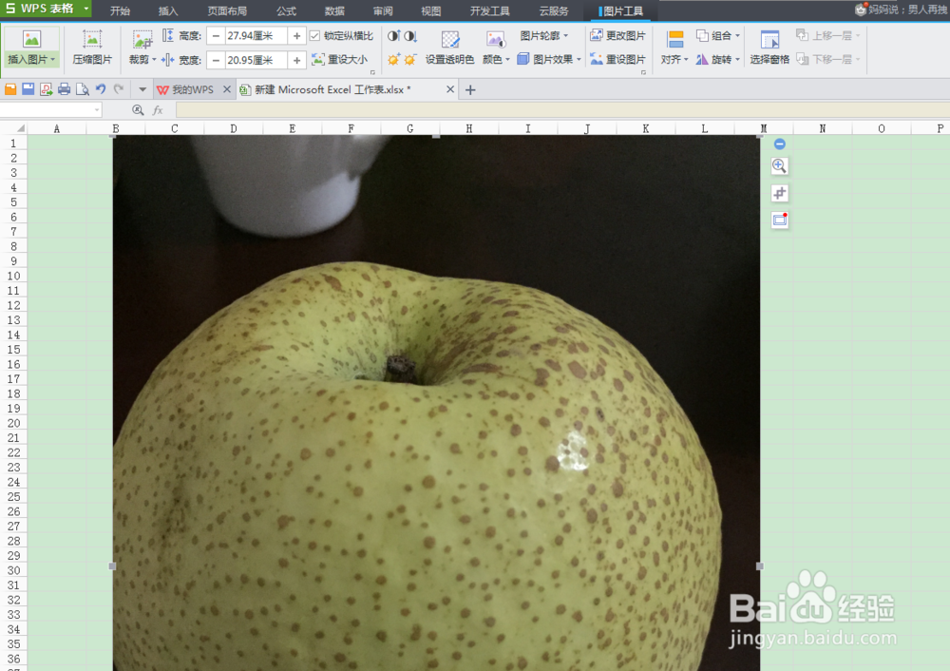
Task: Close the 新建 Microsoft Excel 工作表.xlsx tab
Action: (x=450, y=89)
